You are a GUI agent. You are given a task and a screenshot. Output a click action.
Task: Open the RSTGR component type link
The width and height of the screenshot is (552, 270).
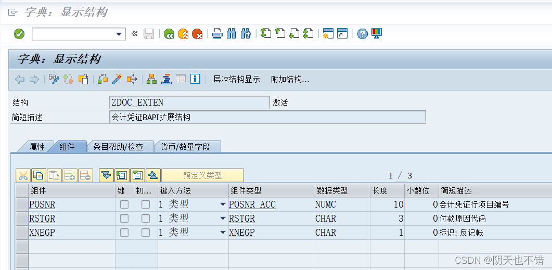pyautogui.click(x=242, y=218)
